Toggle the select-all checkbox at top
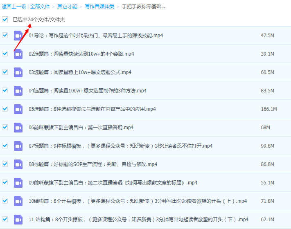This screenshot has height=229, width=291. 5,19
